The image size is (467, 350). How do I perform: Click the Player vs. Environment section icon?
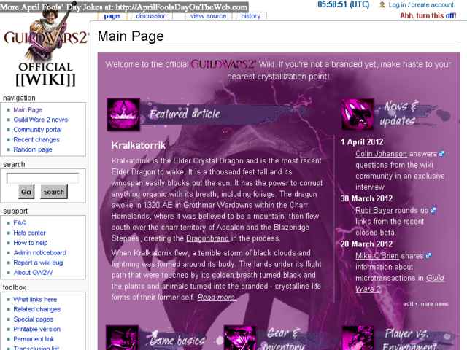pyautogui.click(x=358, y=338)
